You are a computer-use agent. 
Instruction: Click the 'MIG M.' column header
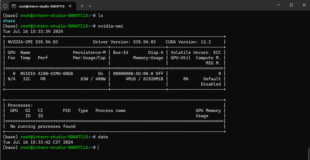213,63
